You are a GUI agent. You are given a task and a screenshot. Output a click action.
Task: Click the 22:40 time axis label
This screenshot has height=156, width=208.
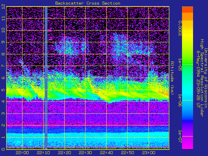pyautogui.click(x=107, y=153)
